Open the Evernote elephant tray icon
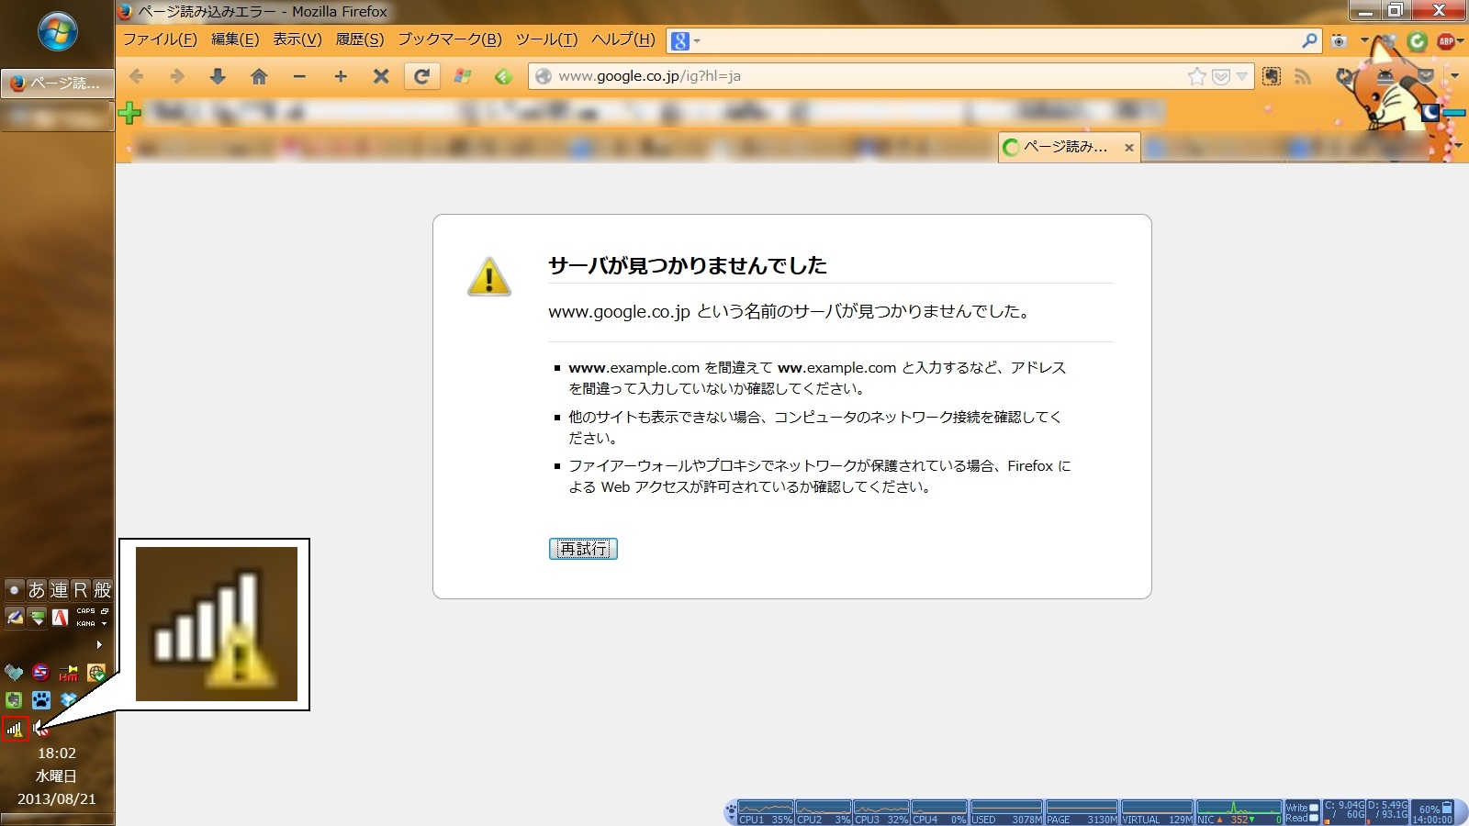The image size is (1469, 826). tap(14, 700)
